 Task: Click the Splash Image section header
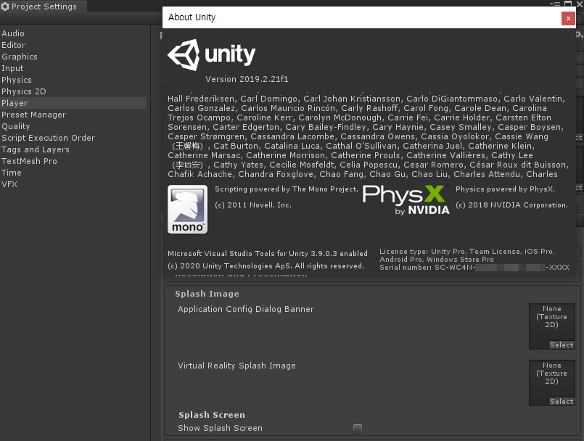[207, 294]
